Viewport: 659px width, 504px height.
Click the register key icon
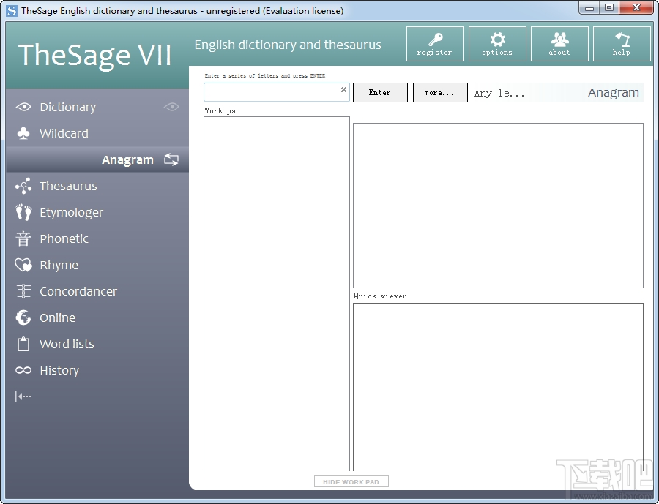(x=435, y=44)
